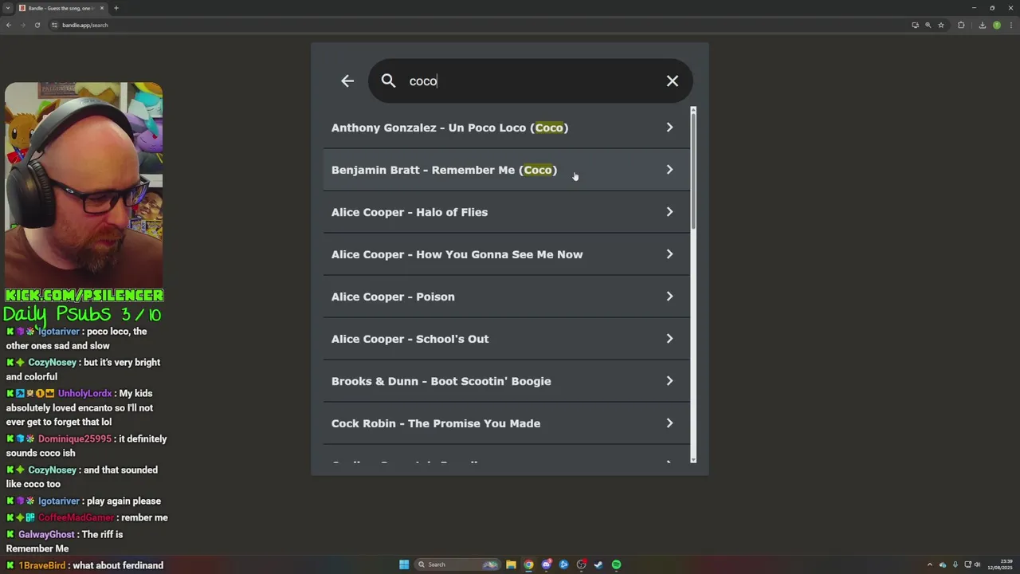Pick Alice Cooper - School's Out
This screenshot has height=574, width=1020.
click(506, 339)
